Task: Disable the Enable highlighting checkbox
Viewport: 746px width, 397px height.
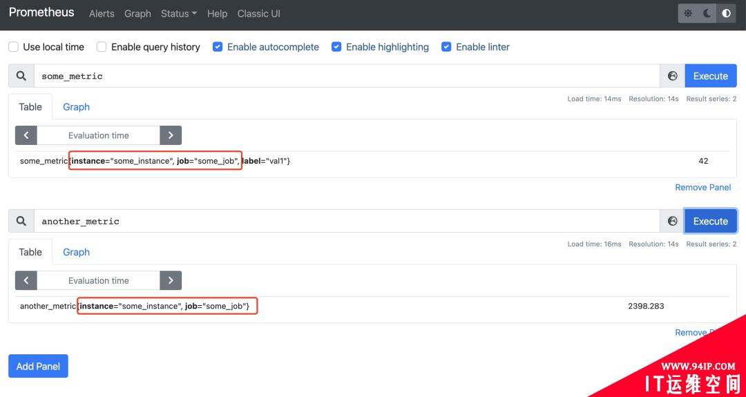Action: [x=336, y=46]
